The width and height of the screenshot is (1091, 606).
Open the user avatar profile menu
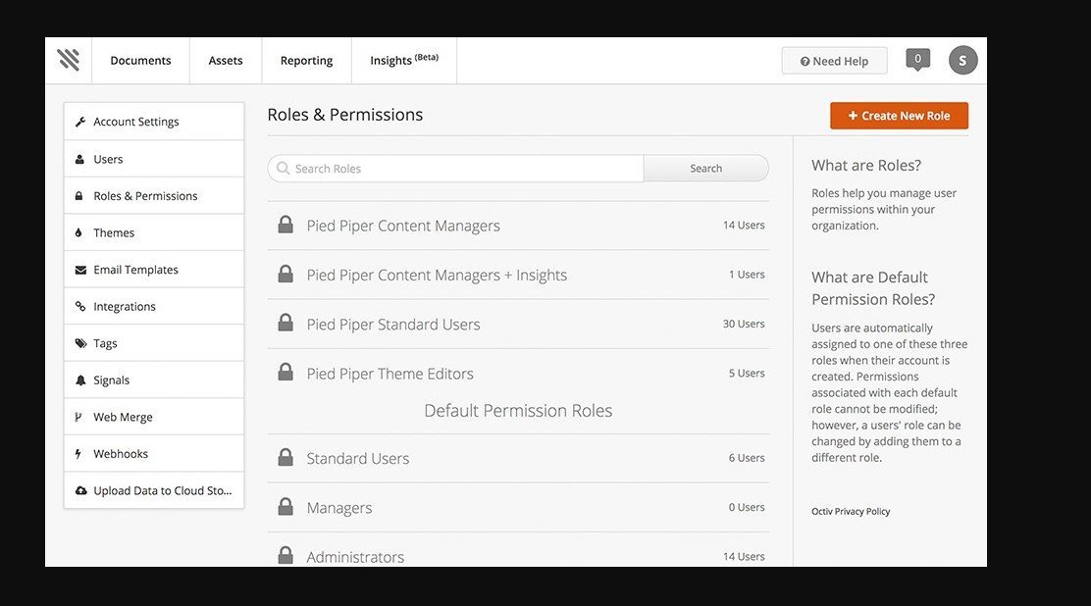click(x=962, y=61)
